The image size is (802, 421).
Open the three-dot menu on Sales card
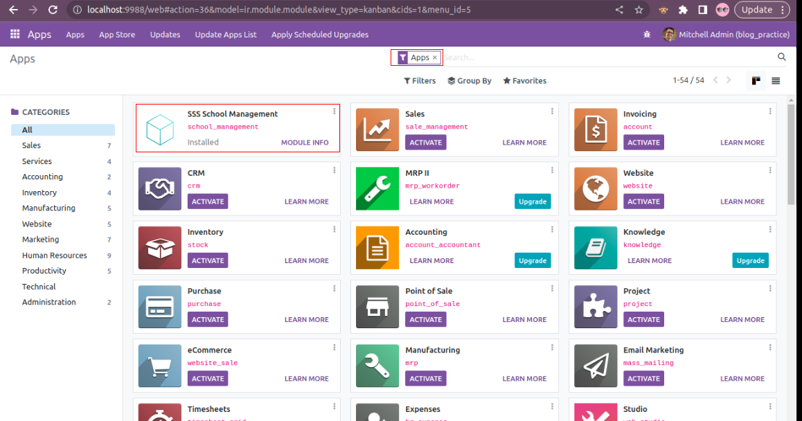(x=552, y=111)
